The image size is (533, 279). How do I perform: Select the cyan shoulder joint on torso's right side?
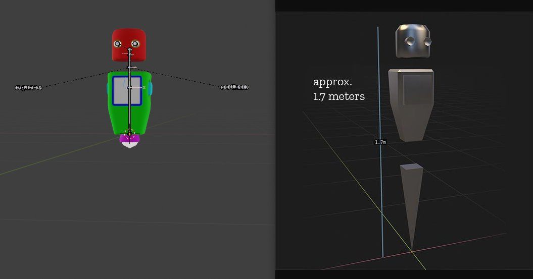150,89
